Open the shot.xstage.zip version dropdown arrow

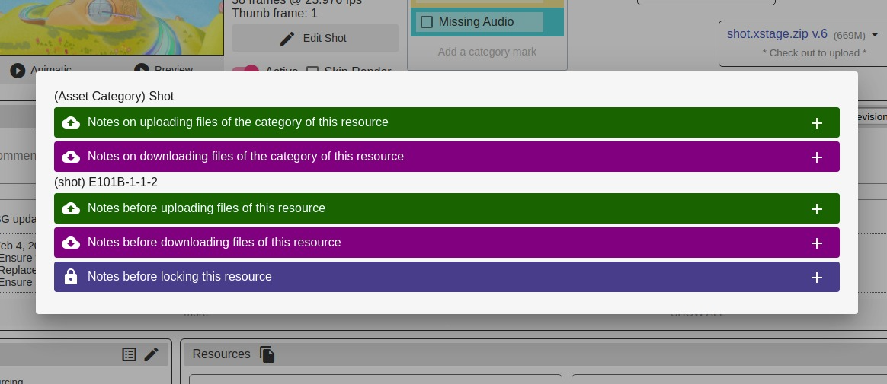click(x=875, y=34)
